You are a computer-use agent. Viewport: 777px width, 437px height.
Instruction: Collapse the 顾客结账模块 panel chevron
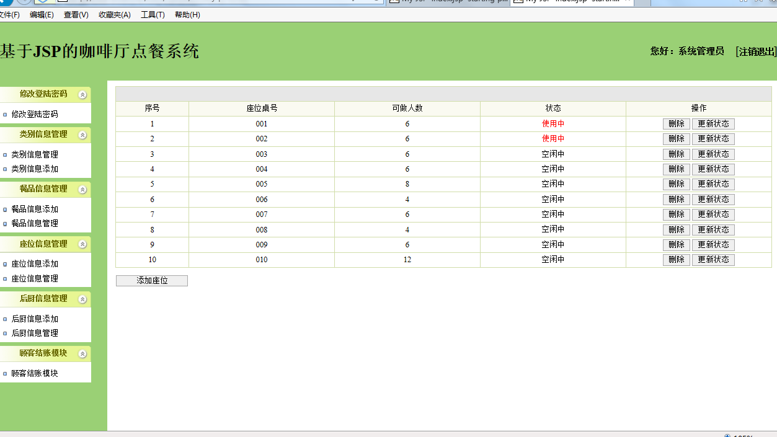(x=82, y=354)
